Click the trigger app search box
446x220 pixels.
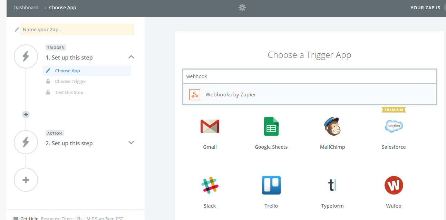click(310, 76)
